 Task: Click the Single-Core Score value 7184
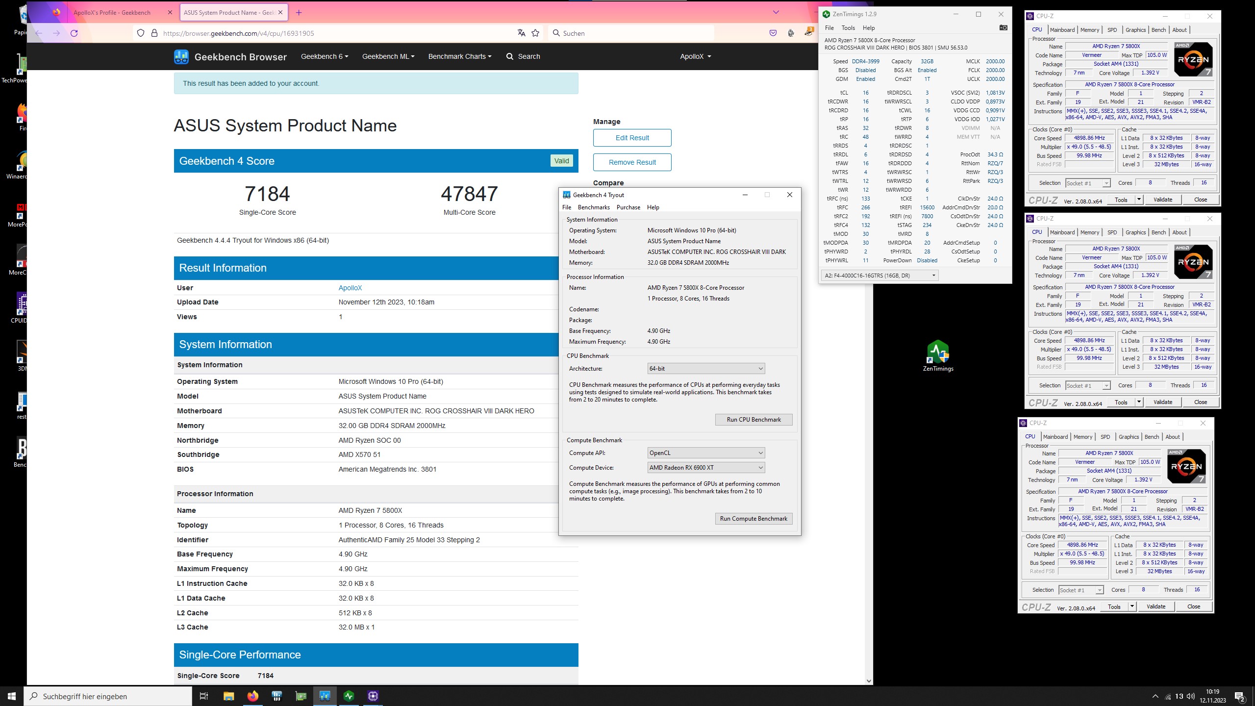pos(267,194)
